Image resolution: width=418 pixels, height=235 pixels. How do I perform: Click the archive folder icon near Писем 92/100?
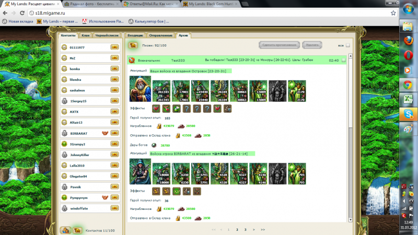[133, 45]
